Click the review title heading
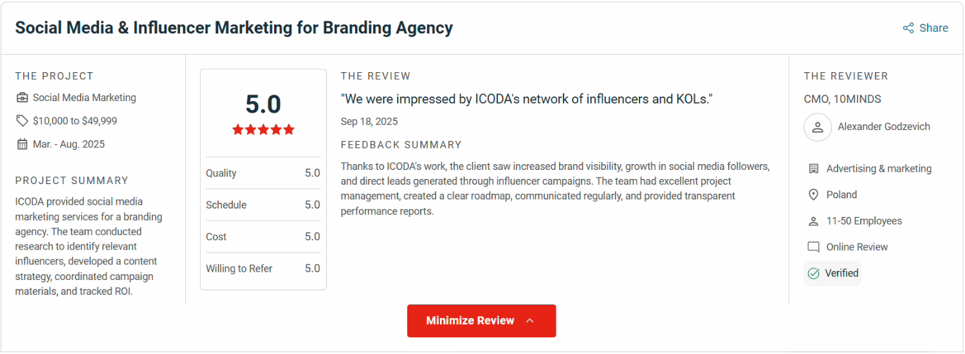The height and width of the screenshot is (354, 965). 234,28
